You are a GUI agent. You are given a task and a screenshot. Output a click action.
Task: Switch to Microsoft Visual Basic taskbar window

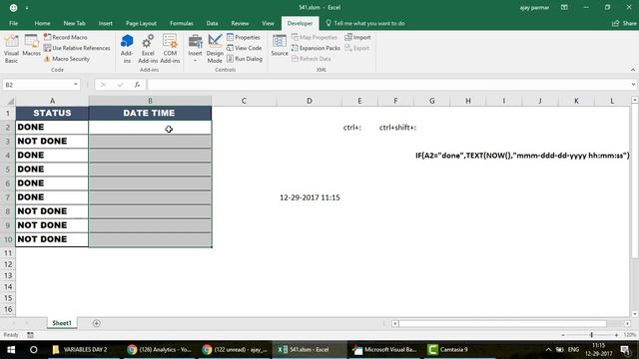point(384,350)
